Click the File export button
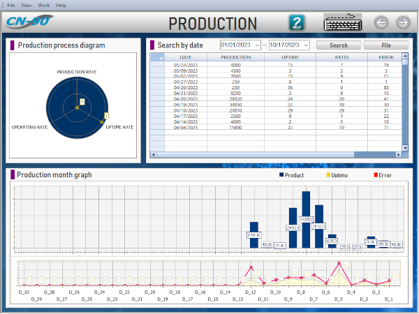 pyautogui.click(x=386, y=45)
